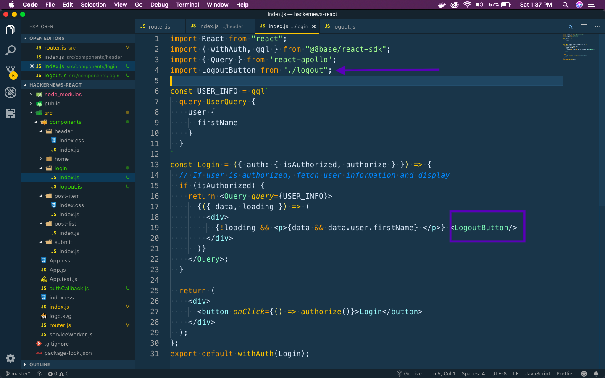Image resolution: width=605 pixels, height=378 pixels.
Task: Collapse the Open Editors section
Action: click(x=78, y=38)
